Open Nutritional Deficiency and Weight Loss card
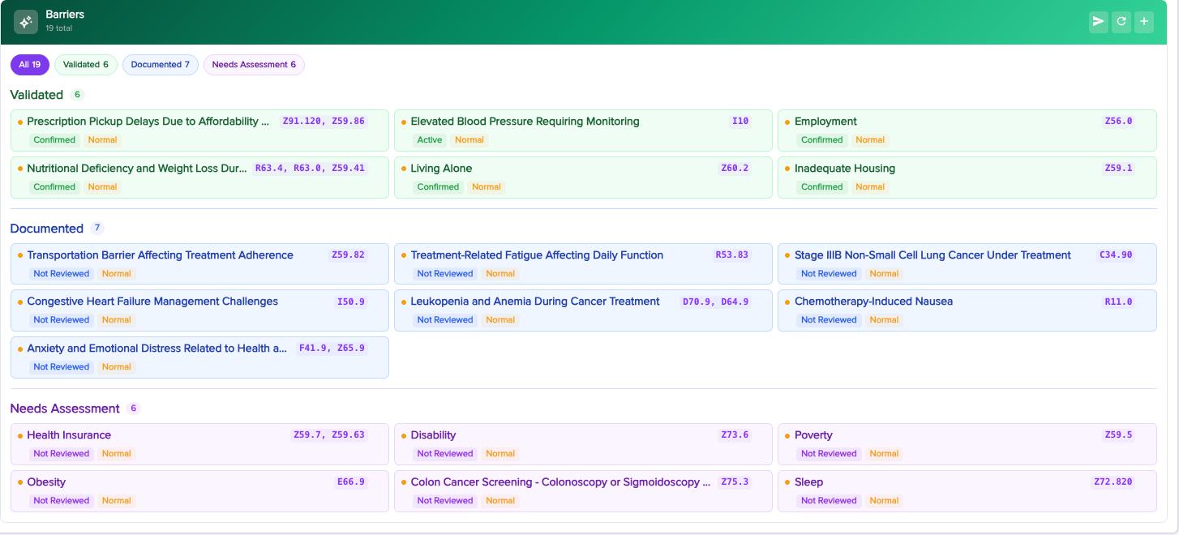 click(199, 178)
